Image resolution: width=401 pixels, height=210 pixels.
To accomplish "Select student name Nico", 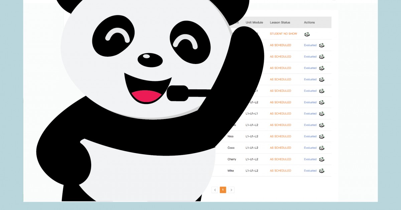I will pos(231,136).
